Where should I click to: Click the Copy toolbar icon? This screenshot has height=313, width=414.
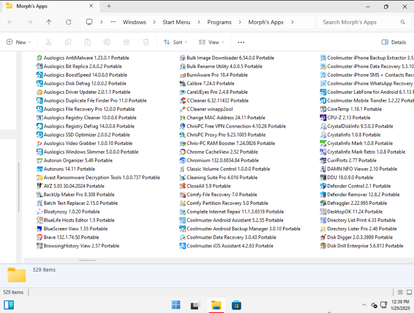(68, 42)
